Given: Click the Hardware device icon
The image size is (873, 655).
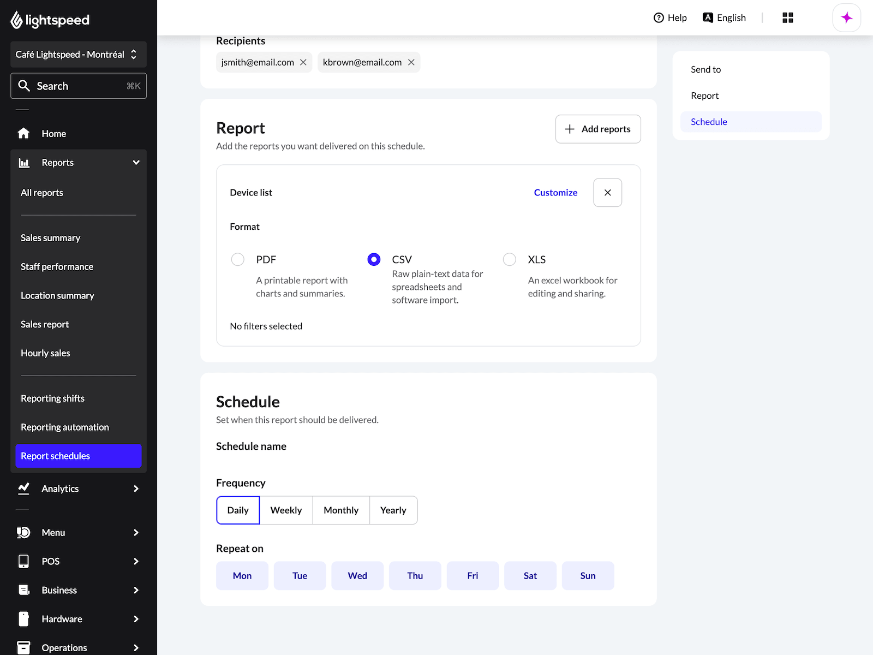Looking at the screenshot, I should click(23, 619).
